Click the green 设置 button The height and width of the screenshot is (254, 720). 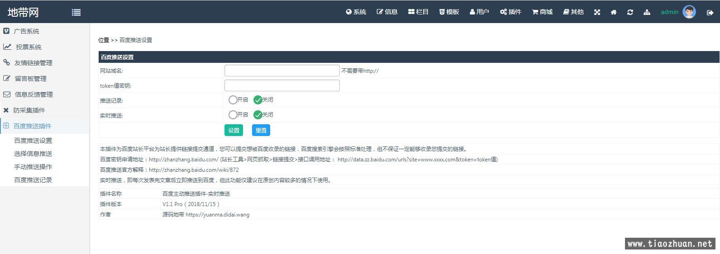click(x=234, y=130)
